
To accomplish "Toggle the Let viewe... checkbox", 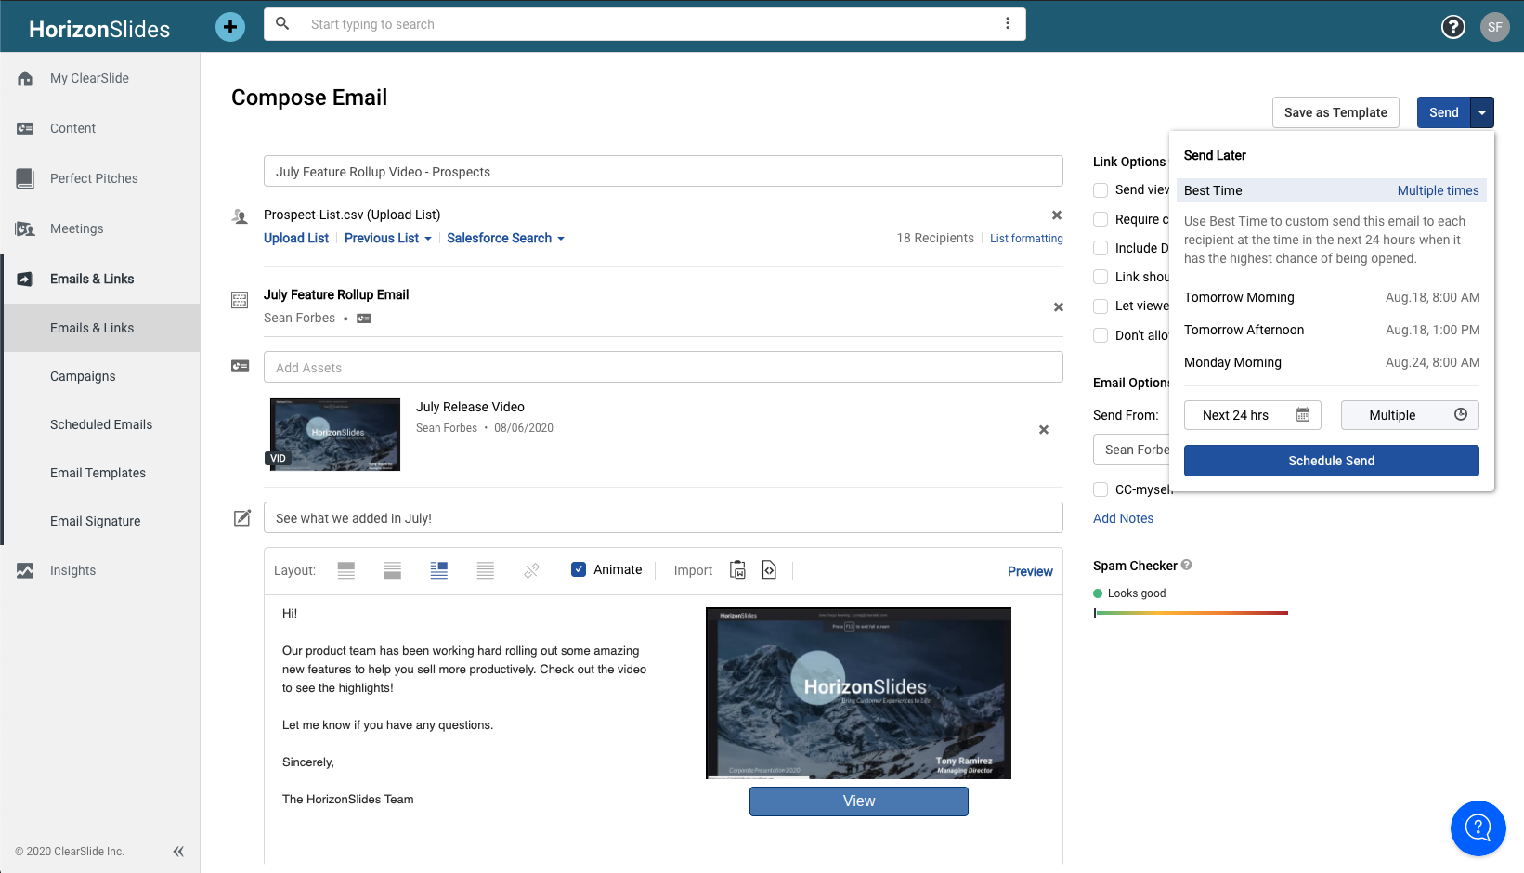I will coord(1101,306).
